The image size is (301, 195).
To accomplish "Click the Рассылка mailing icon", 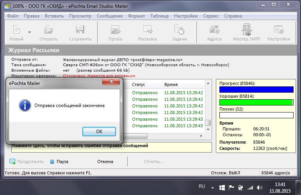I will [148, 30].
